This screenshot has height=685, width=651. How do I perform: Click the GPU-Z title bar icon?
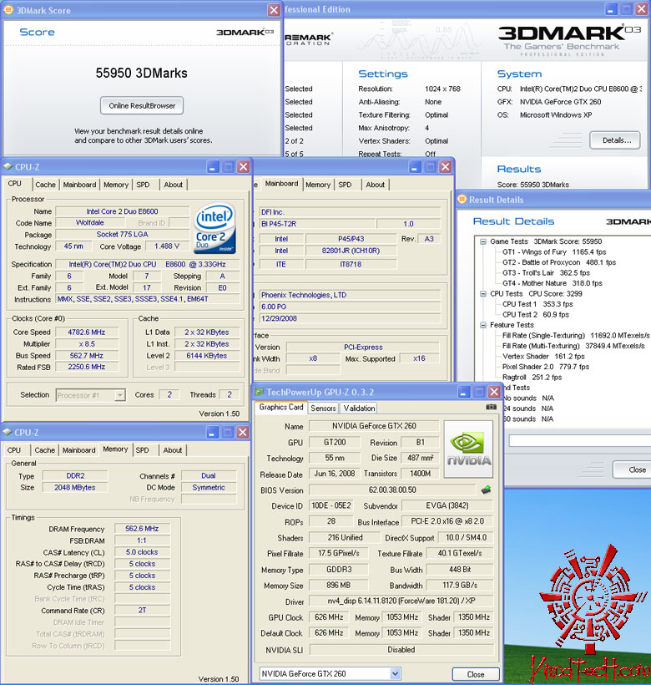click(260, 392)
